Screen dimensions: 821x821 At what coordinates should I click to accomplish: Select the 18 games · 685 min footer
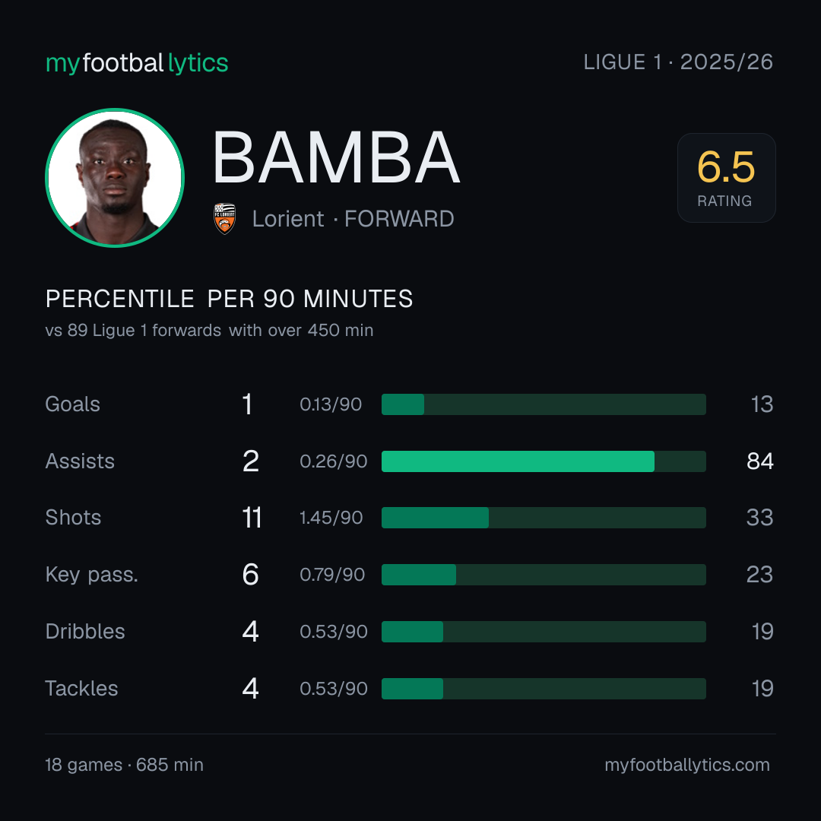(124, 765)
